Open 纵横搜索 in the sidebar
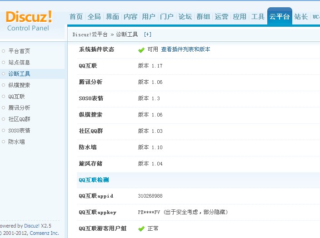Screen dimensions: 320x238 [19, 85]
